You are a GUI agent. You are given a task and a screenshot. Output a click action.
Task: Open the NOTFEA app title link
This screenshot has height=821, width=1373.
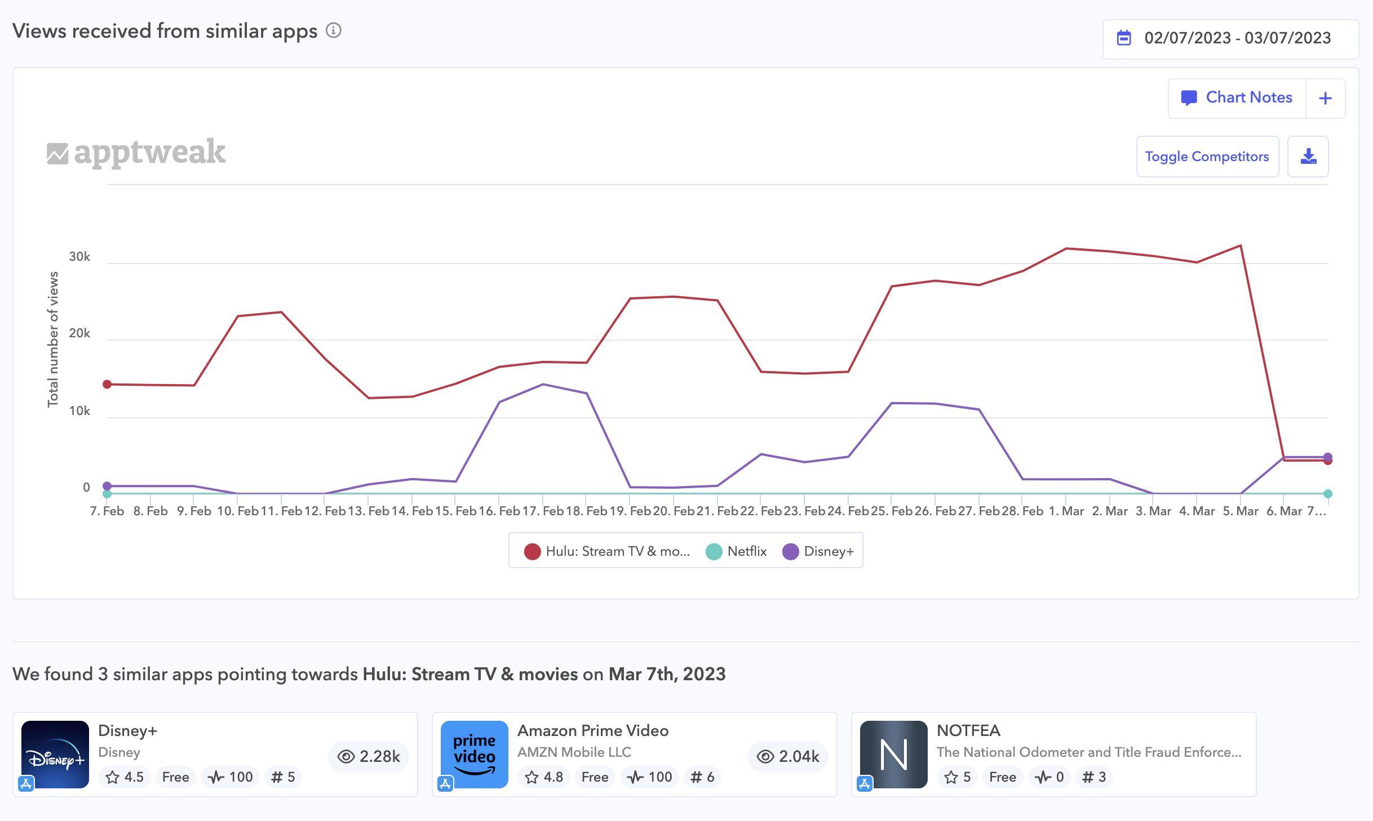tap(968, 730)
